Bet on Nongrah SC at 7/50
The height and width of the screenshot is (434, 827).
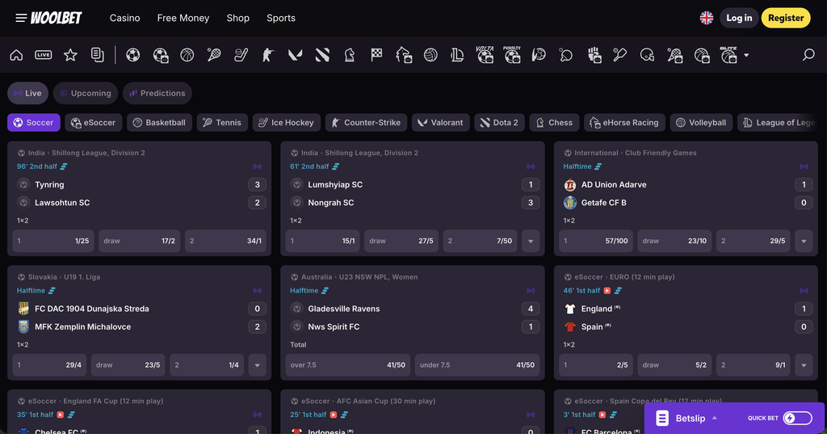(480, 241)
